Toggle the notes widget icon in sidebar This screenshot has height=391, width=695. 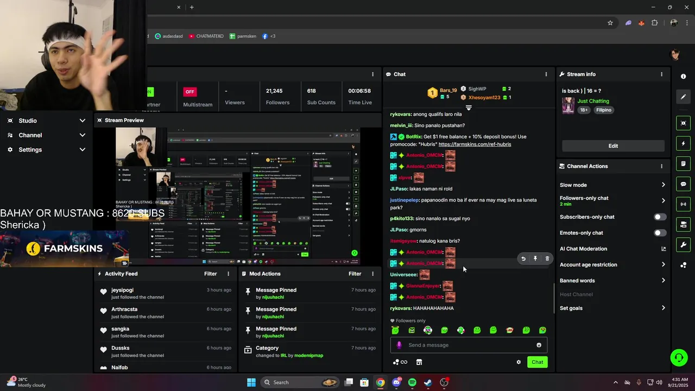684,163
